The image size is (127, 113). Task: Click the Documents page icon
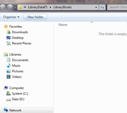coord(9,60)
